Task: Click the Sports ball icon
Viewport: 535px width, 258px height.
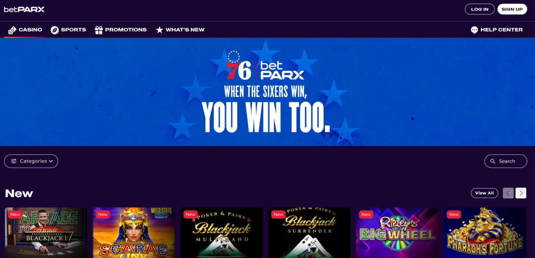Action: (x=54, y=30)
